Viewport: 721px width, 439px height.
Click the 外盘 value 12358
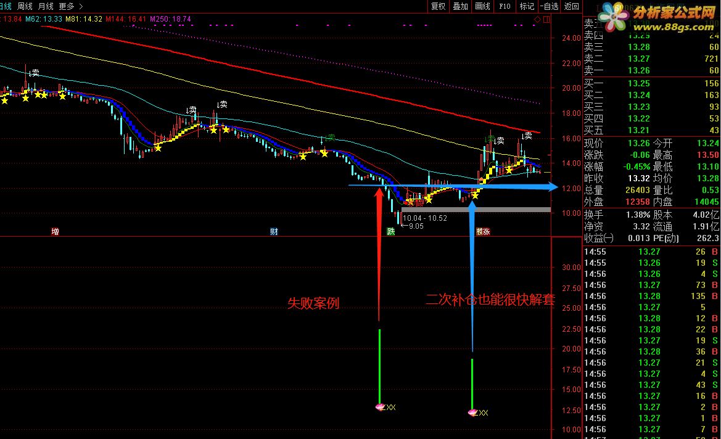click(638, 202)
